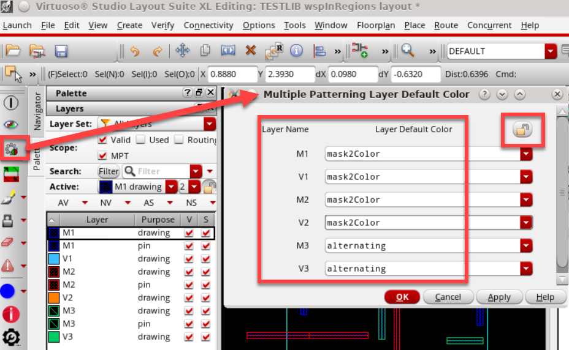
Task: Open the Verify menu
Action: [162, 25]
